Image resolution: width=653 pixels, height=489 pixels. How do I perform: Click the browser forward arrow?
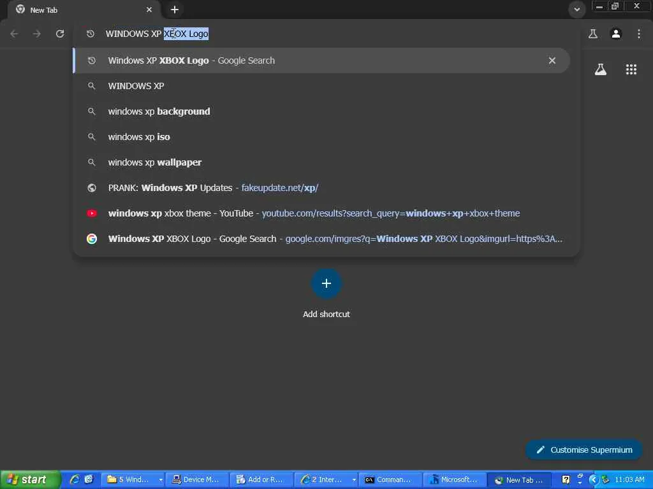(x=37, y=34)
